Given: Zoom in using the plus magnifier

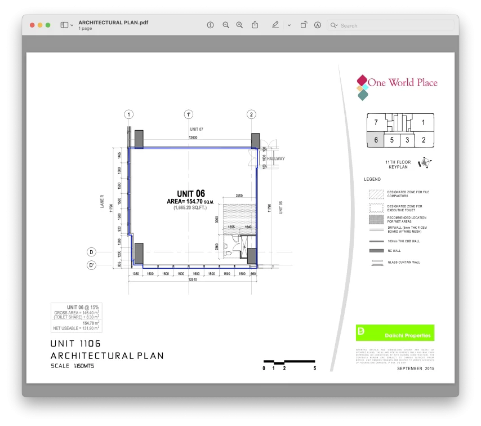Looking at the screenshot, I should coord(239,25).
